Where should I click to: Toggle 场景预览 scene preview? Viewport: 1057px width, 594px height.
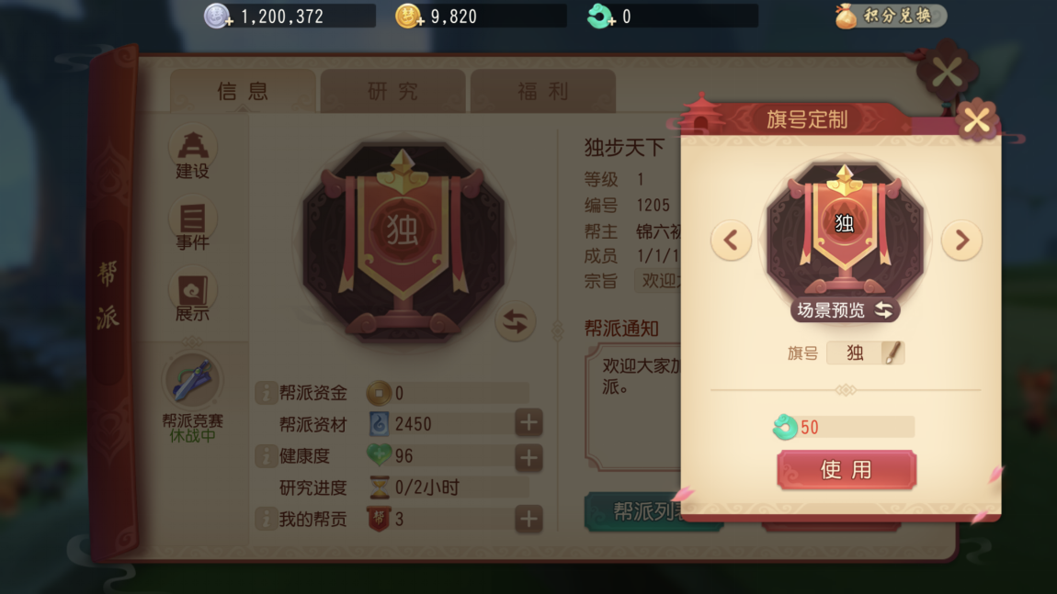tap(845, 309)
